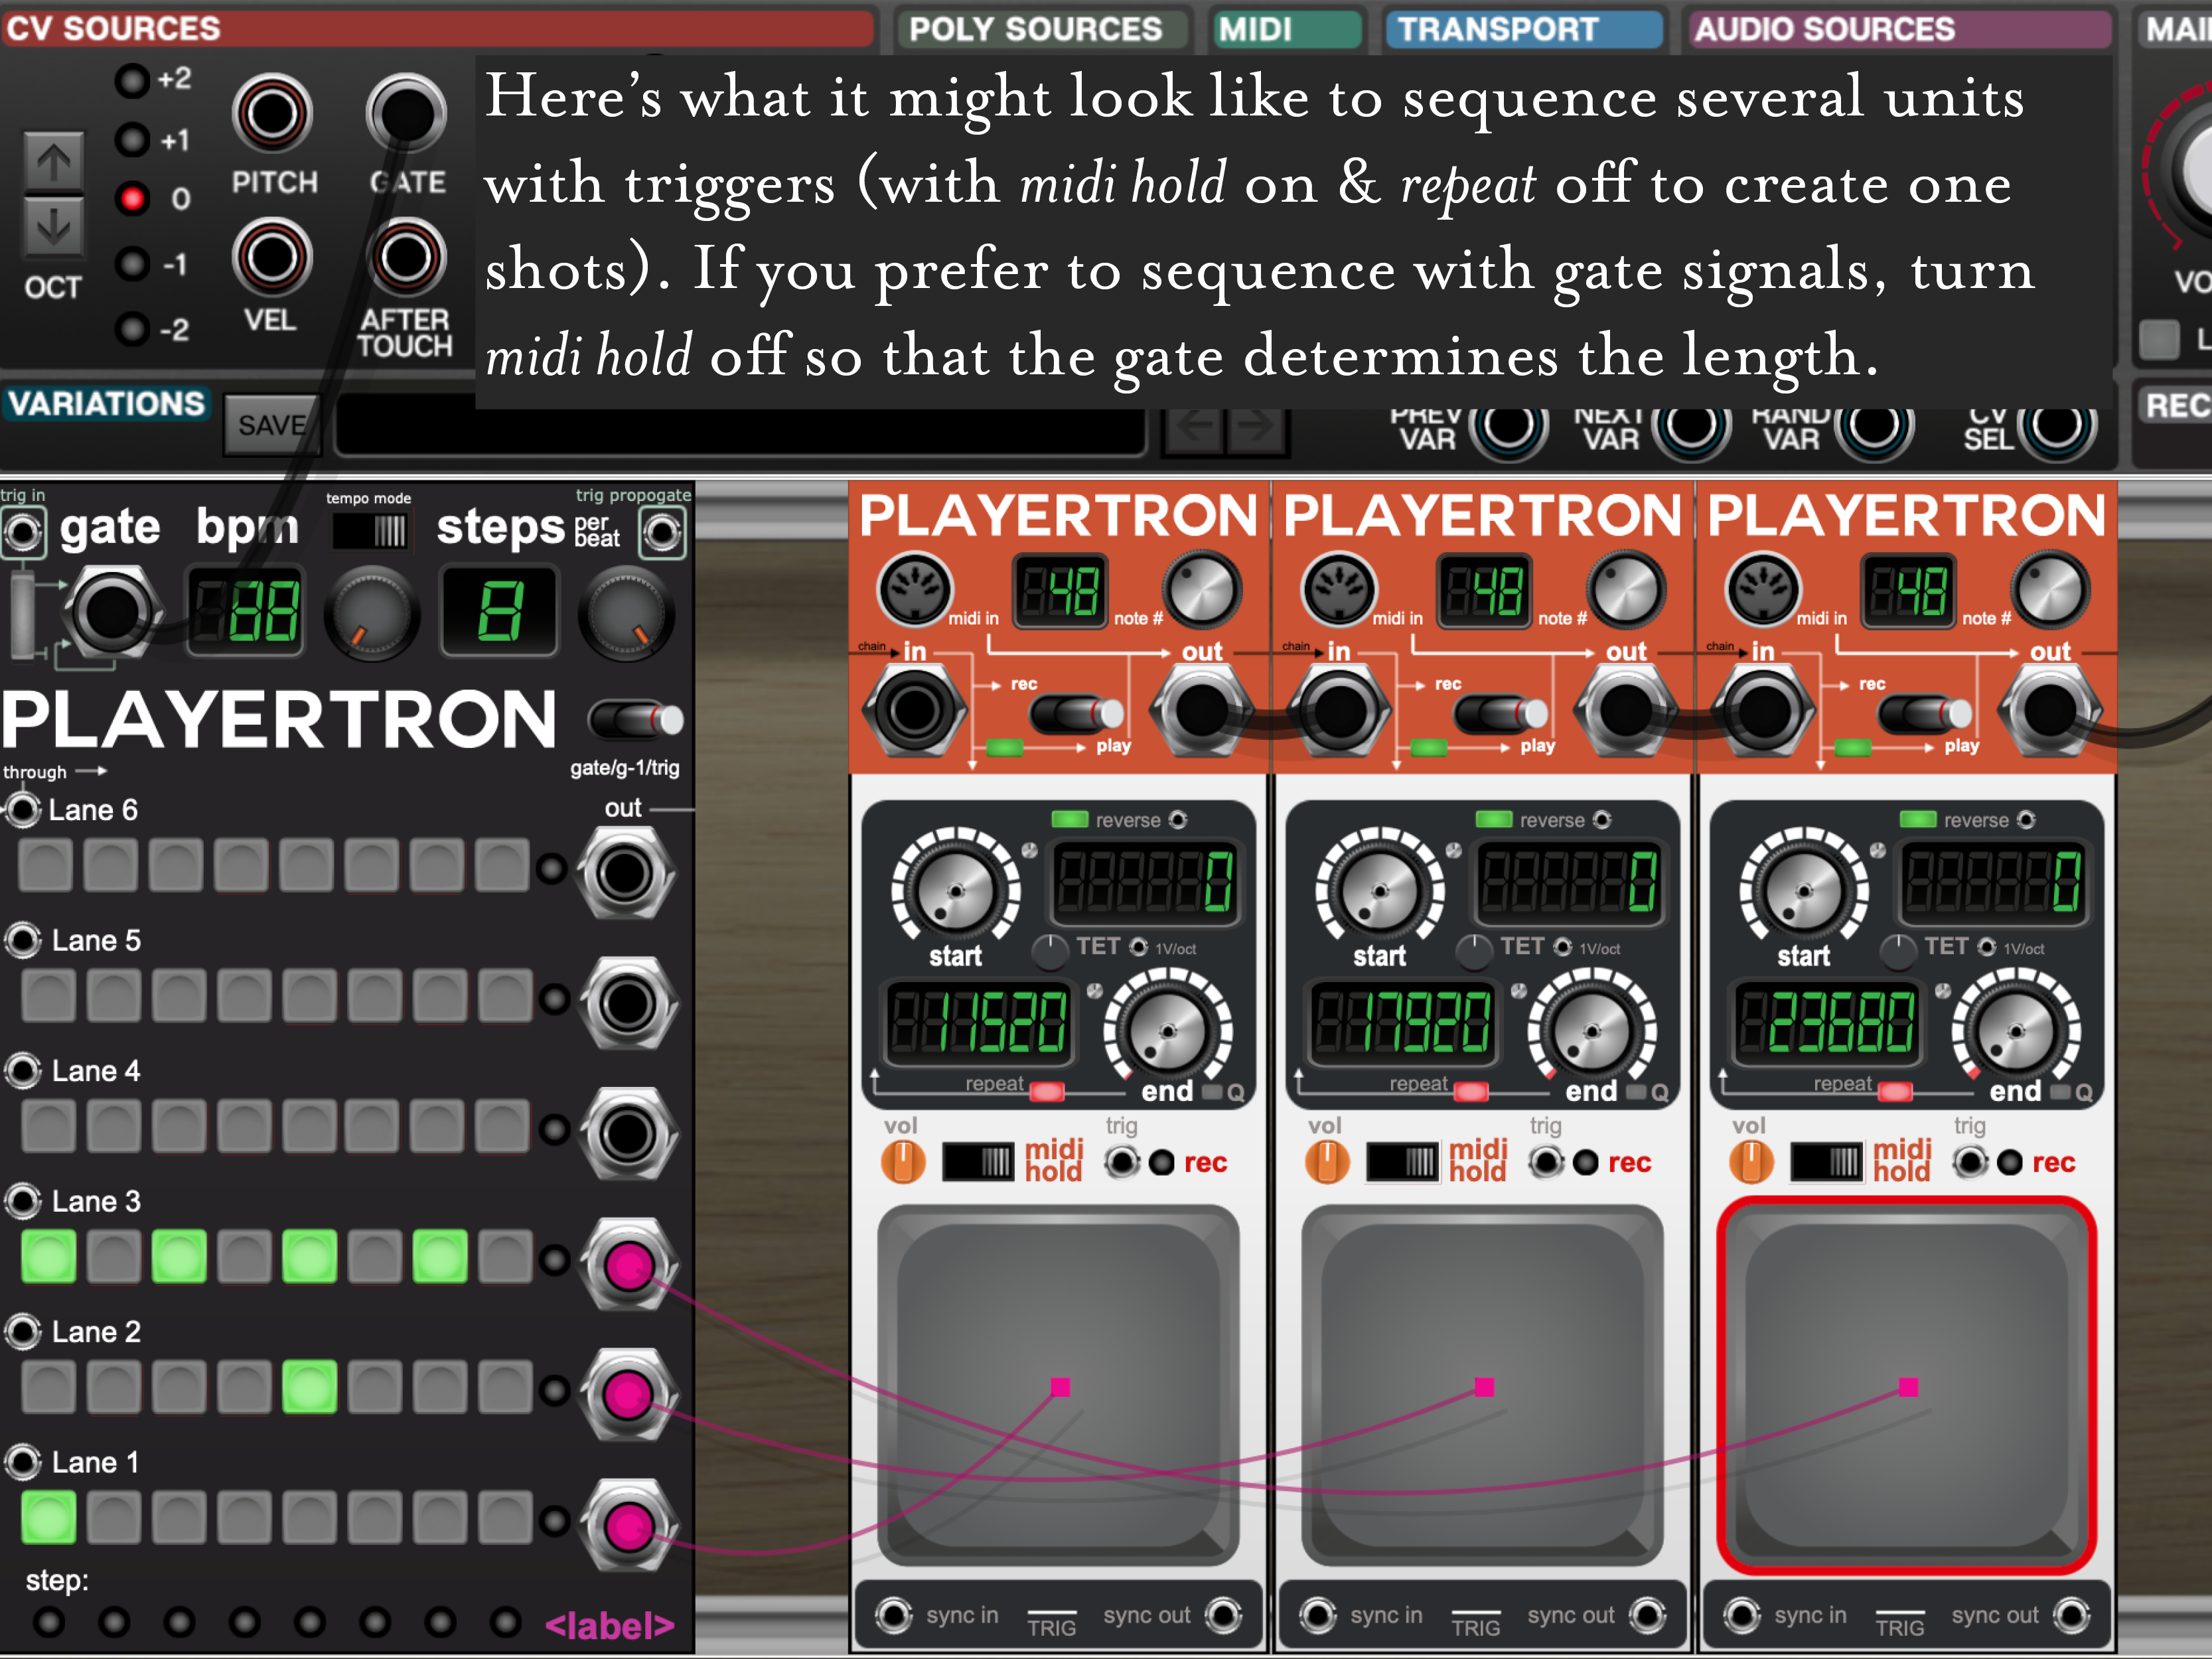Toggle the tempo mode switch
This screenshot has width=2212, height=1659.
tap(369, 531)
